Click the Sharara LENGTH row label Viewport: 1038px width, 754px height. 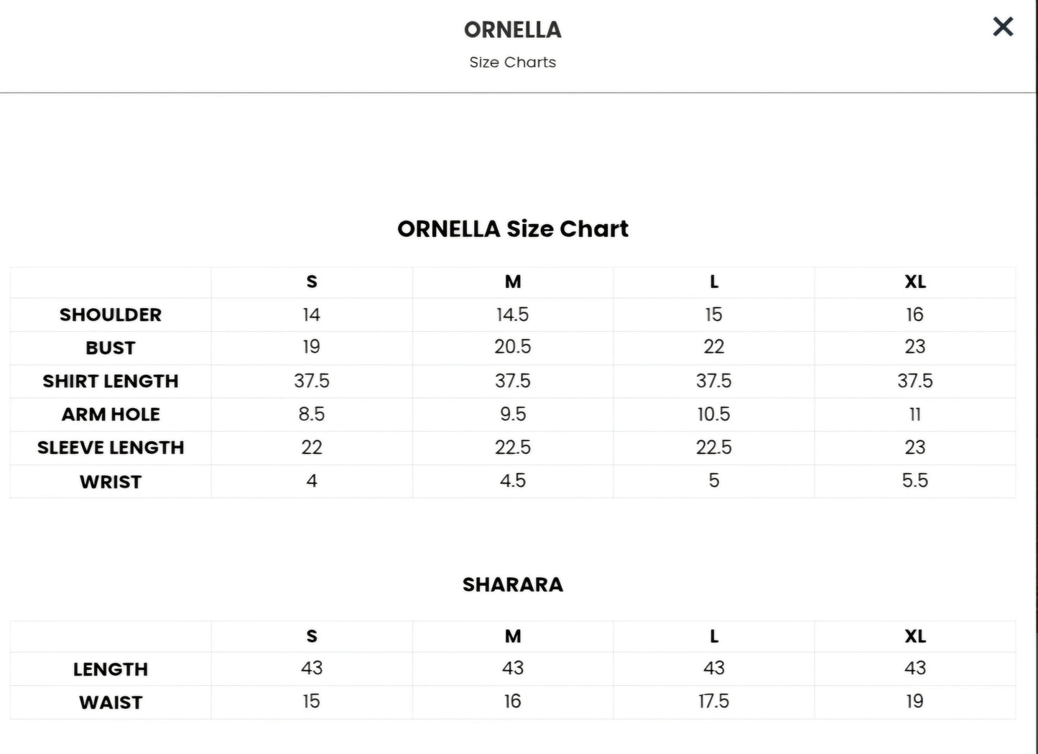tap(111, 669)
